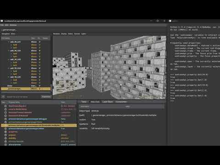The image size is (220, 165).
Task: Click the Resolved Full Material row icon
Action: (x=5, y=115)
